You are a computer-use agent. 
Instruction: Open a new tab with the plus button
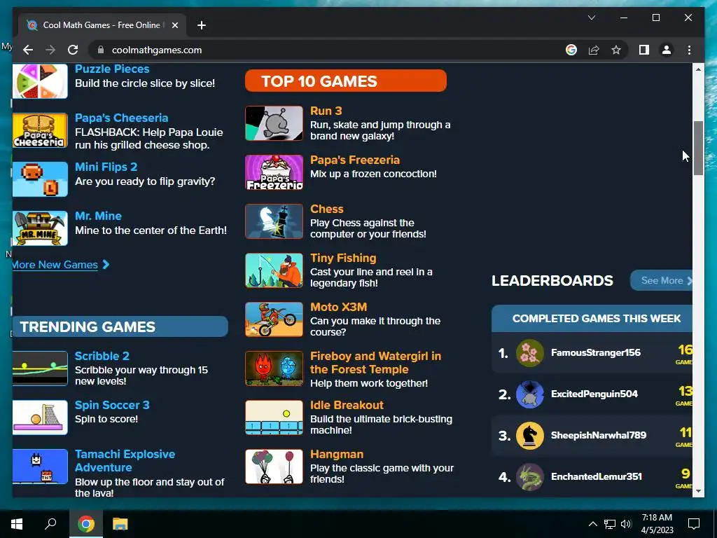click(202, 25)
